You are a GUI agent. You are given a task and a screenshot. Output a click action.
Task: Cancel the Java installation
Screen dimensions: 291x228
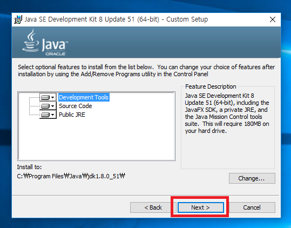click(252, 207)
